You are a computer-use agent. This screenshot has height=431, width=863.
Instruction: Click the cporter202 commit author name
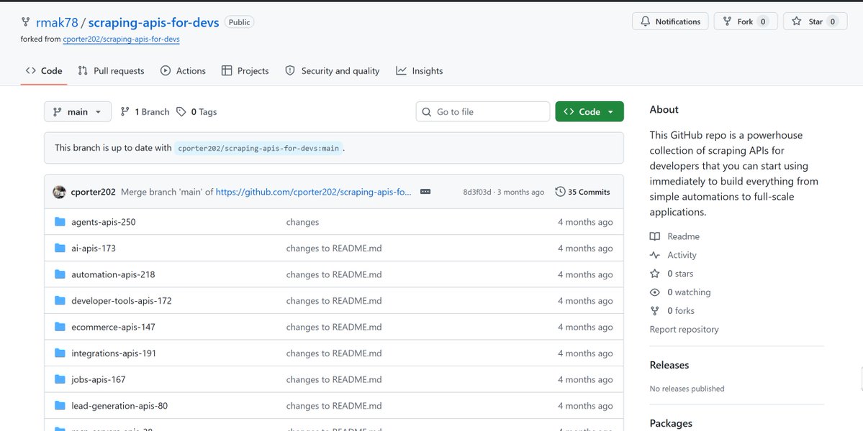coord(93,193)
